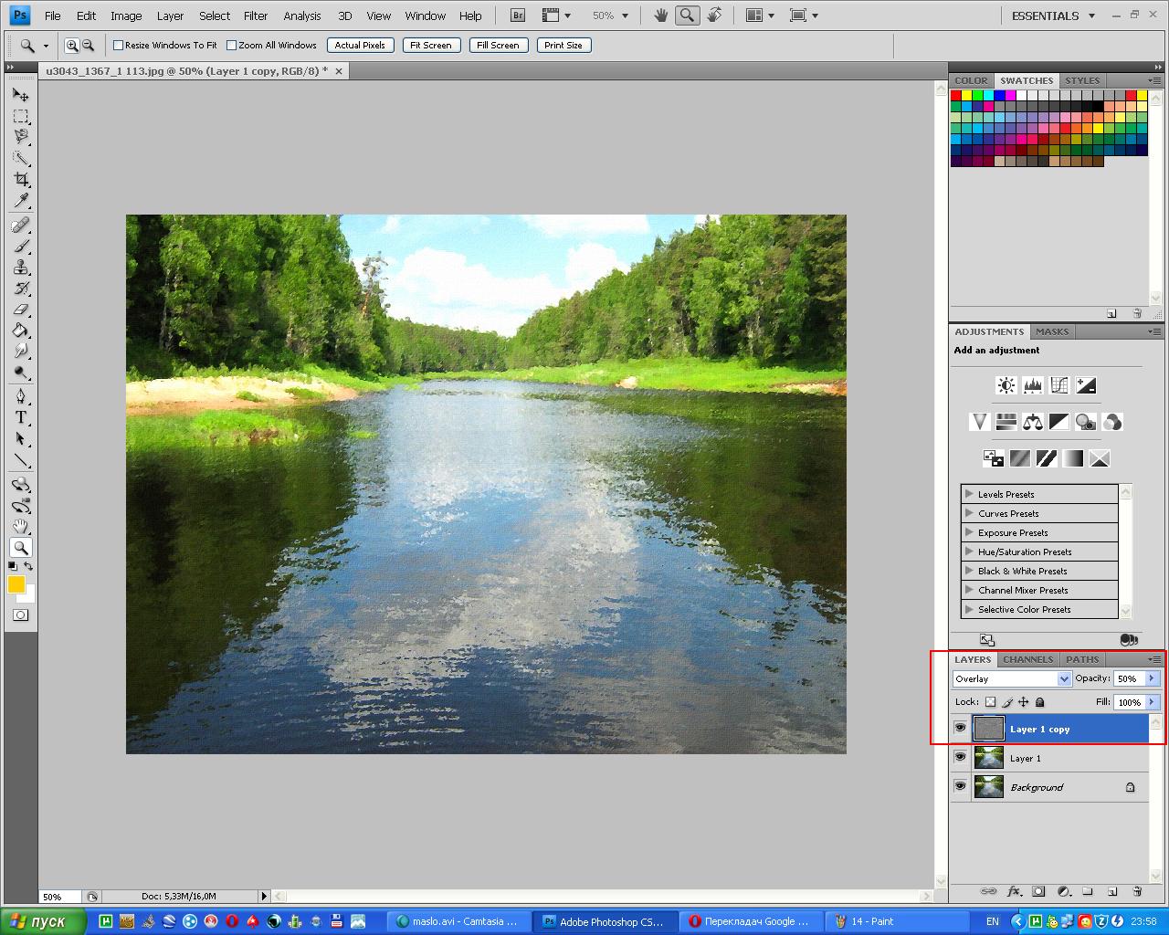Click the yellow foreground color swatch
This screenshot has height=935, width=1169.
pyautogui.click(x=16, y=584)
